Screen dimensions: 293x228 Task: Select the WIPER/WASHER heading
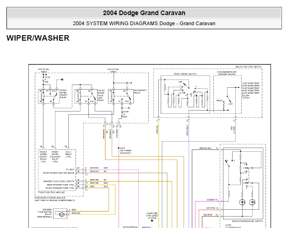click(x=38, y=38)
